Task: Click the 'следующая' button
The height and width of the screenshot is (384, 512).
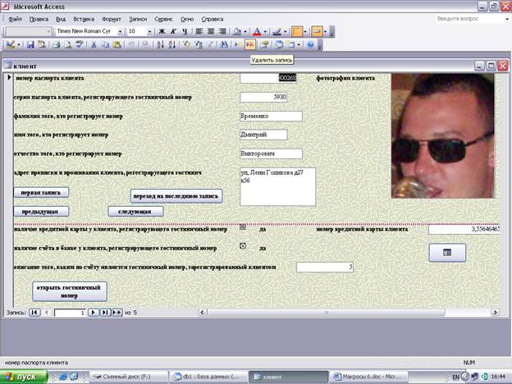Action: (x=135, y=212)
